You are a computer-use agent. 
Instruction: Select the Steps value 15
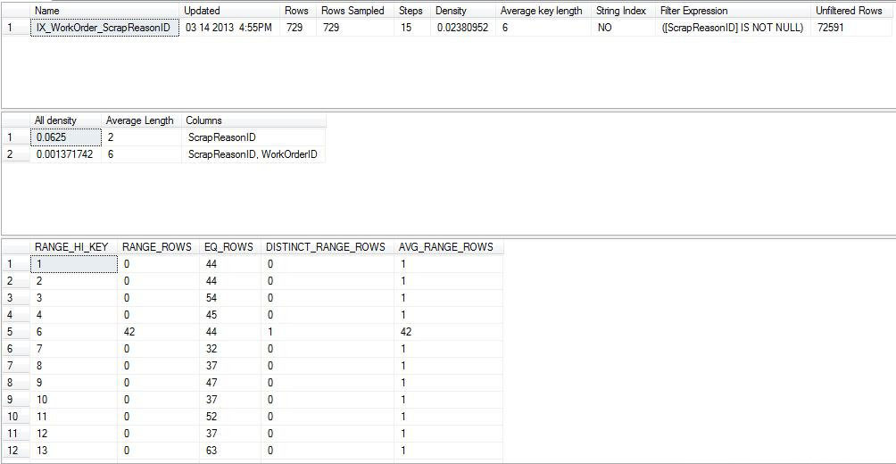(x=412, y=28)
